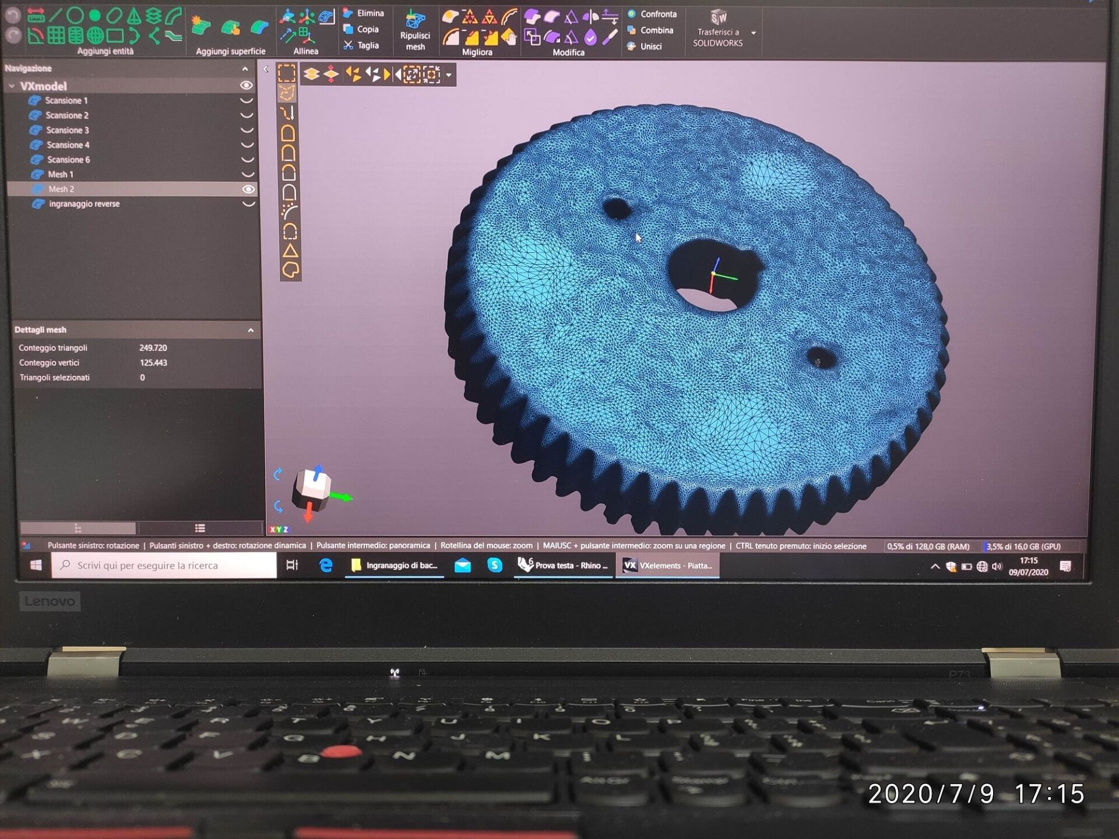This screenshot has width=1119, height=839.
Task: Click the triangle selection tool icon
Action: pos(290,251)
